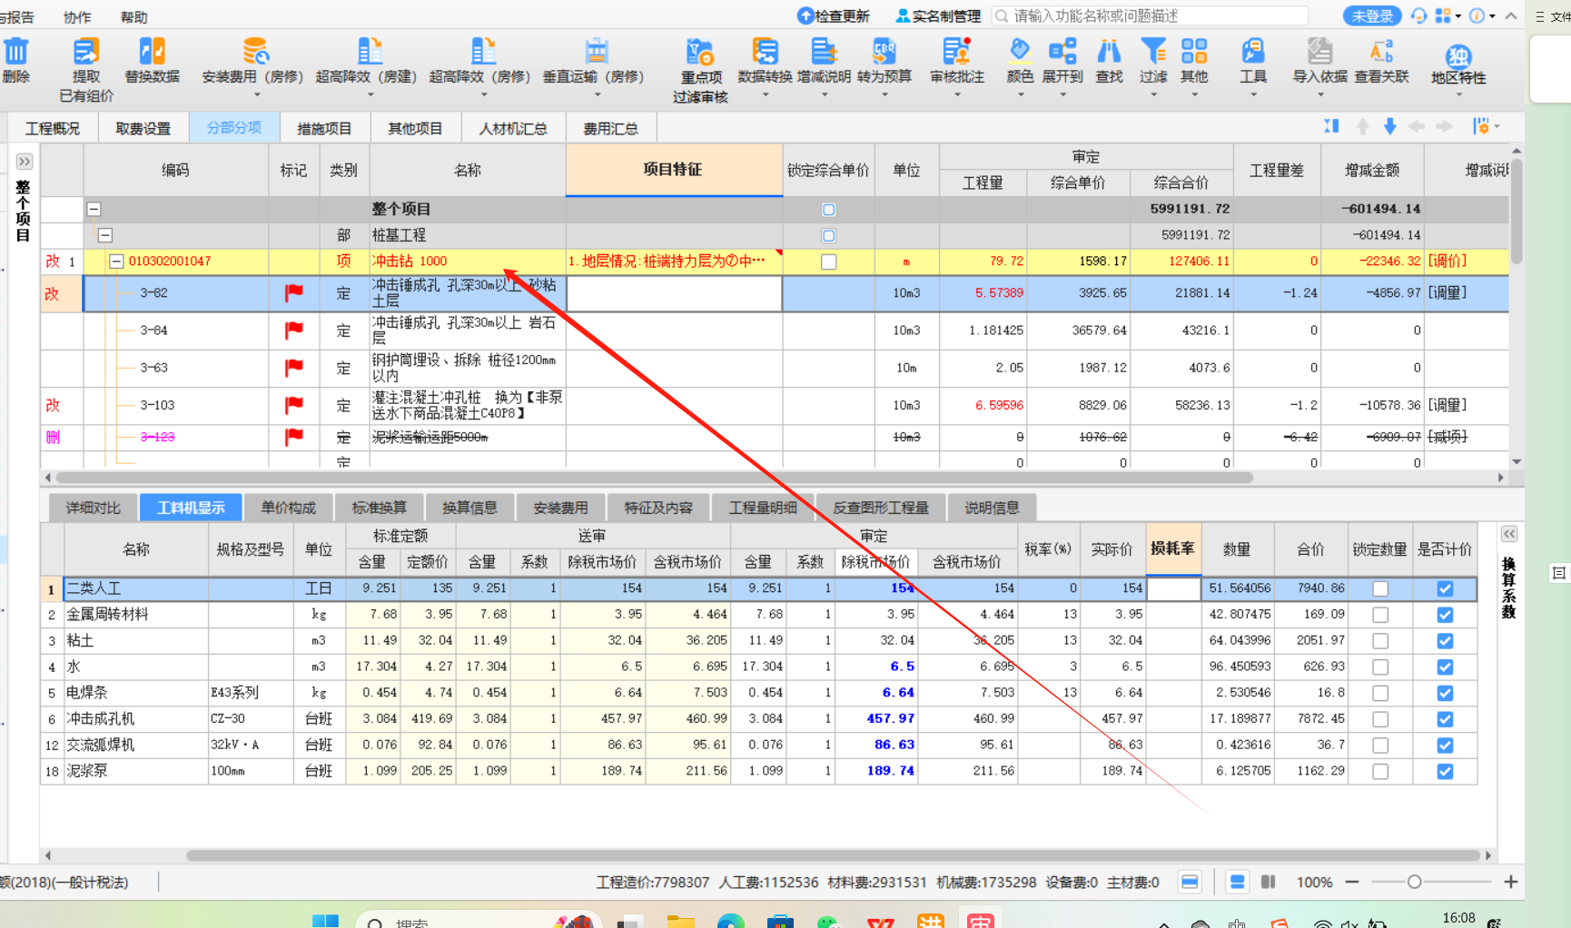The height and width of the screenshot is (928, 1571).
Task: Click the blue move-down arrow icon
Action: pyautogui.click(x=1389, y=126)
